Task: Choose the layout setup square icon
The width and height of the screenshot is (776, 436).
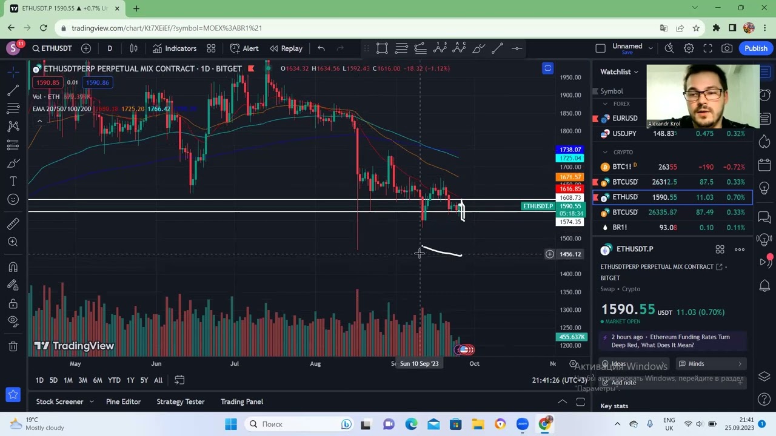Action: 600,48
